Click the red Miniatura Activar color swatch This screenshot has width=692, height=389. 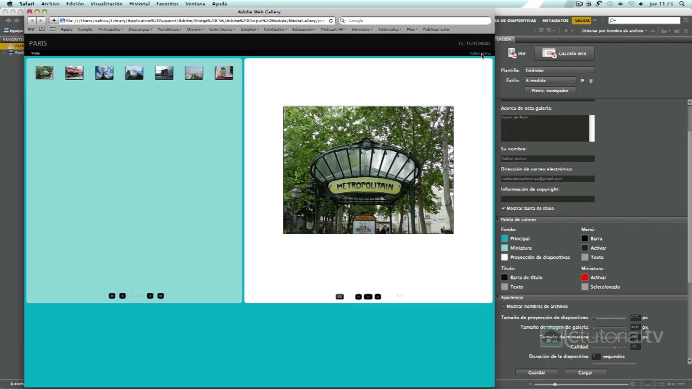584,277
